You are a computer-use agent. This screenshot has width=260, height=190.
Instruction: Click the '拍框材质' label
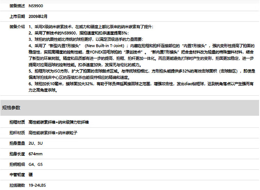pyautogui.click(x=17, y=122)
